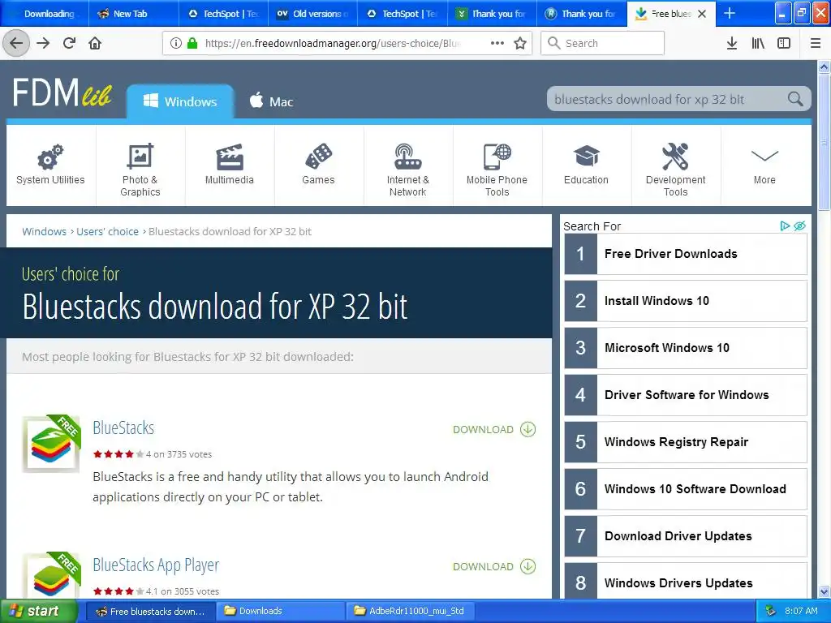Submit search with FDM magnifier icon
The width and height of the screenshot is (831, 623).
click(795, 98)
